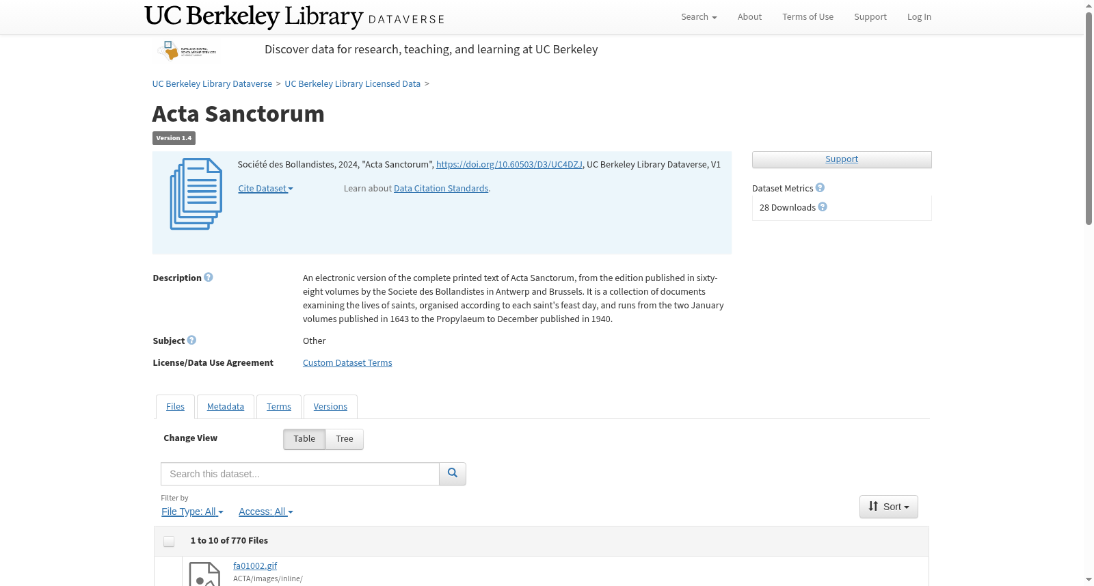Click the Dataset Metrics help icon

(x=820, y=188)
